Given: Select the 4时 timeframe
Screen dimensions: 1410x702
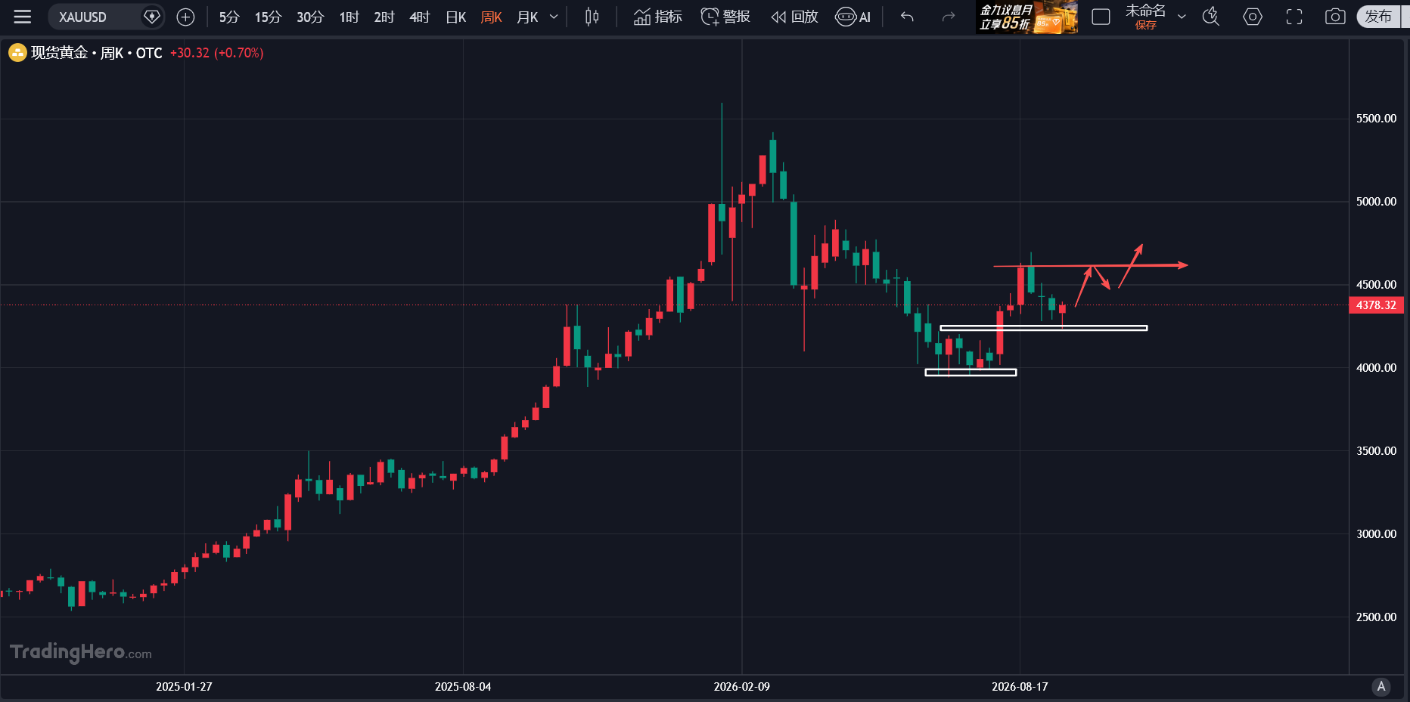Looking at the screenshot, I should click(x=420, y=17).
